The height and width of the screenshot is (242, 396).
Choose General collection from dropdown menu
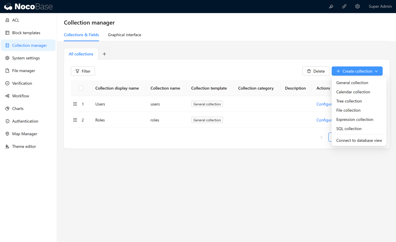(x=359, y=83)
